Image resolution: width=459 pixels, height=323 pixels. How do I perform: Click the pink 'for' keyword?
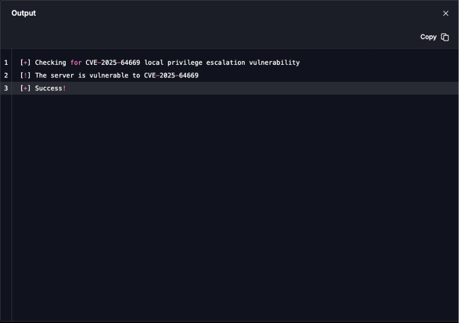click(x=76, y=62)
